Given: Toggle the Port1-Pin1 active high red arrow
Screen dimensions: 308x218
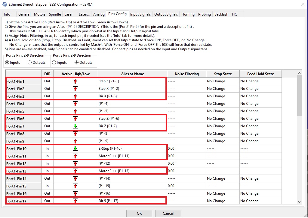Looking at the screenshot, I should point(75,81).
